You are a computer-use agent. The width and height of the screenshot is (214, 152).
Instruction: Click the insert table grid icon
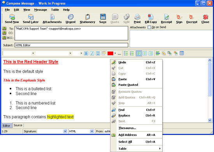(182, 53)
